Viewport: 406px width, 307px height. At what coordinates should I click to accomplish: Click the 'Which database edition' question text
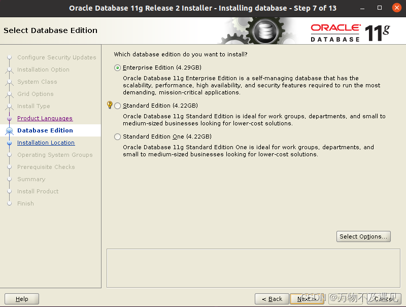[181, 54]
